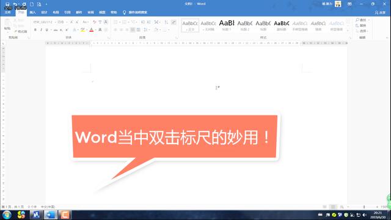Open the ribbon display options icon
This screenshot has height=220, width=391.
[349, 4]
